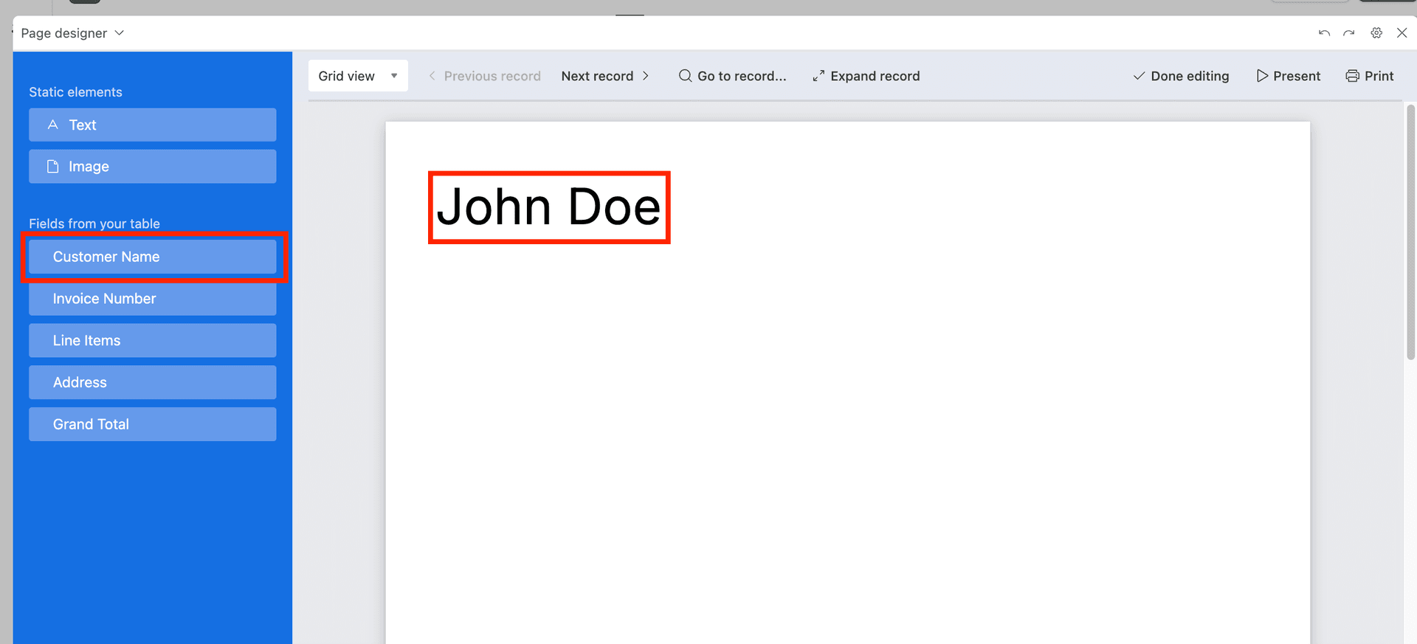The width and height of the screenshot is (1417, 644).
Task: Click the Fields from your table heading
Action: click(94, 224)
